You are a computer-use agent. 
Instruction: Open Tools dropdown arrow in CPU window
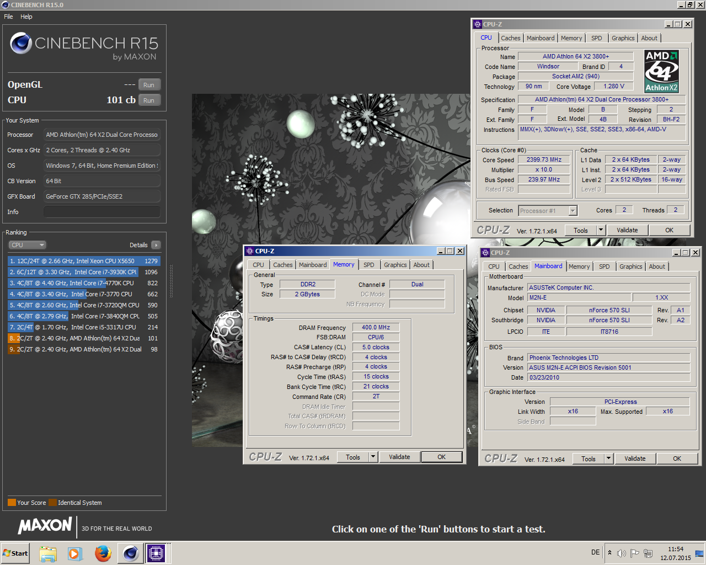coord(601,231)
